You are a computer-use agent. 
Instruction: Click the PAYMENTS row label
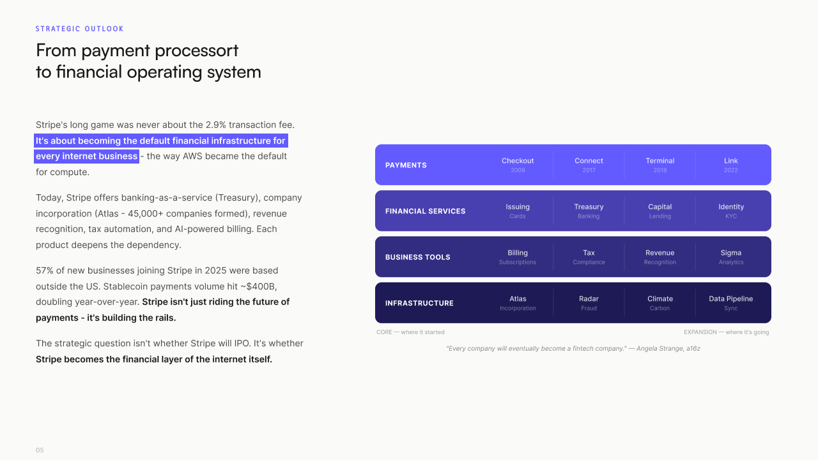pyautogui.click(x=406, y=165)
